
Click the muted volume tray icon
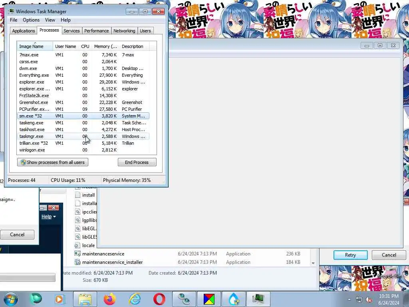click(x=369, y=300)
